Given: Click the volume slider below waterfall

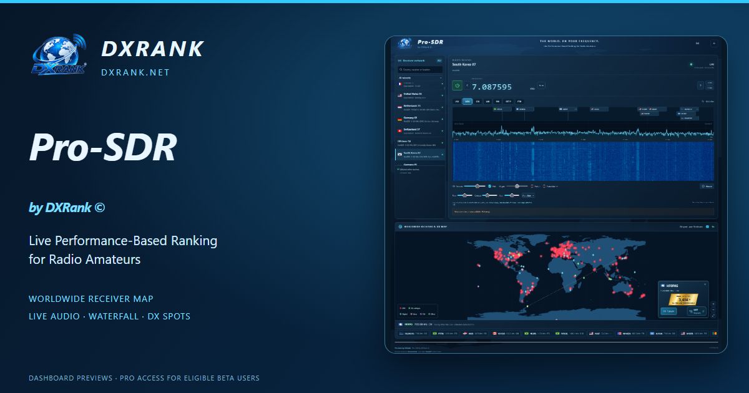Looking at the screenshot, I should [474, 186].
